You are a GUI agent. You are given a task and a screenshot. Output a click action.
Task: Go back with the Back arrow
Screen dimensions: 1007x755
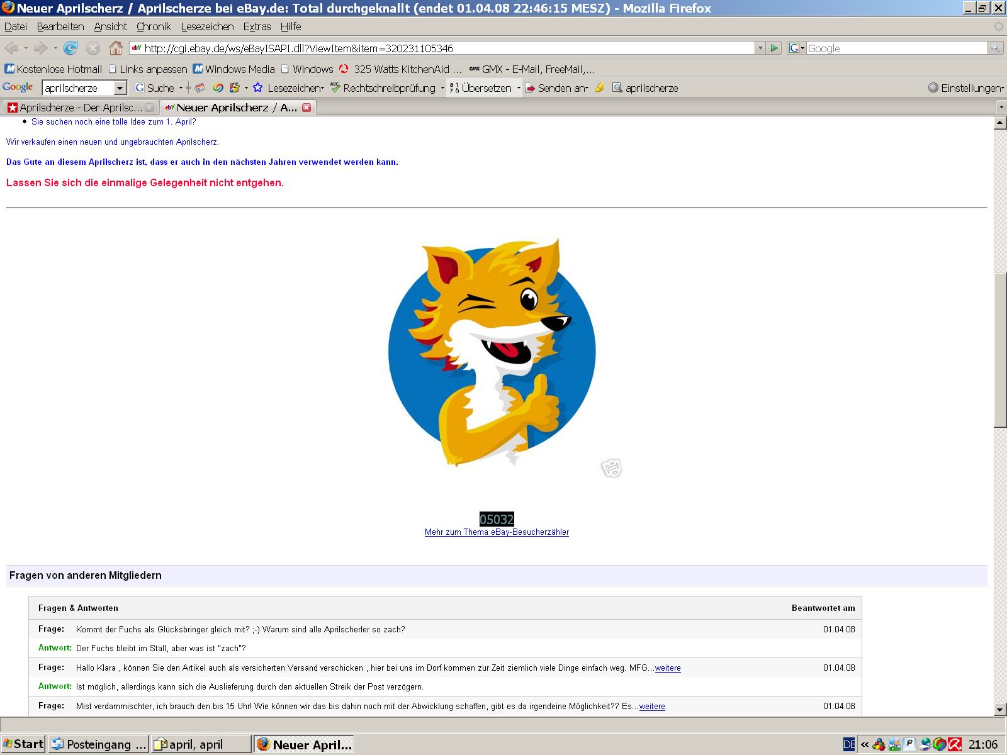pos(11,48)
